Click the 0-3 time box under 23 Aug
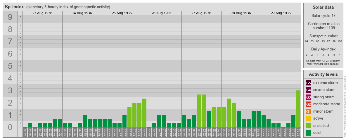Screen dimensions: 346x140 point(25,132)
